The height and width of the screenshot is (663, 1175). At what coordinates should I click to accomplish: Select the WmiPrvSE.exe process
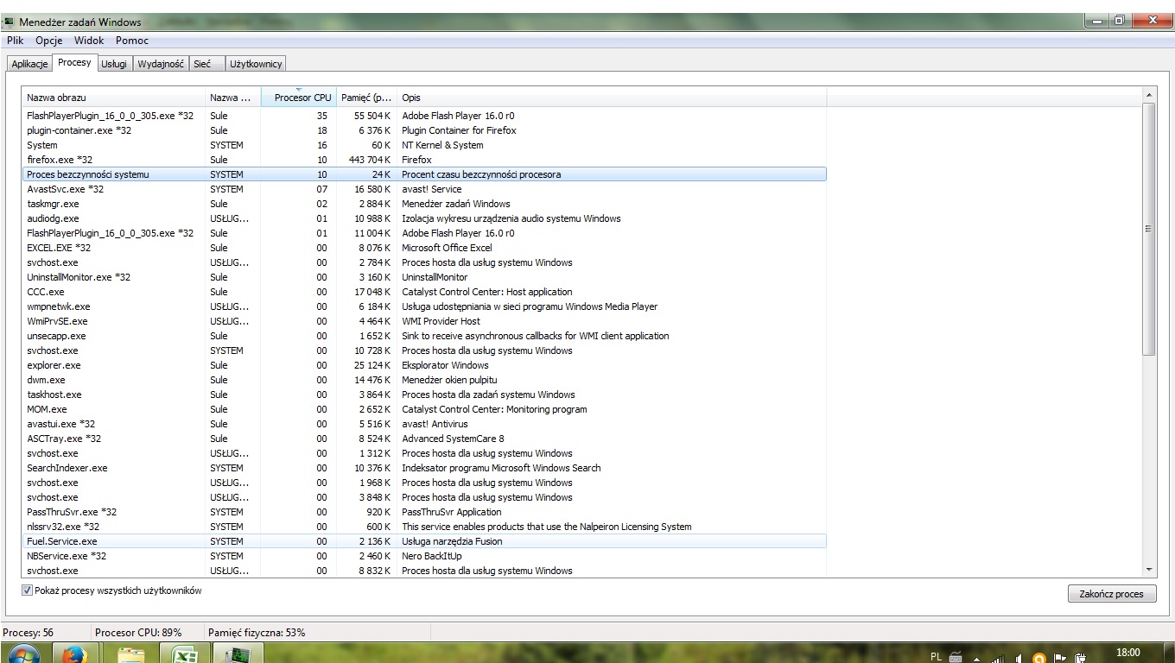tap(424, 321)
